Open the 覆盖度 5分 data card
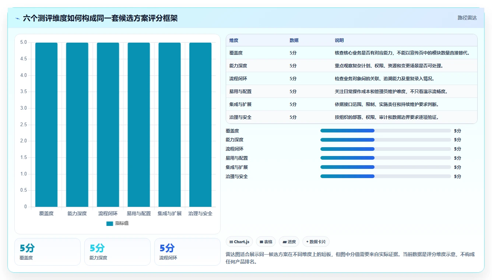This screenshot has width=492, height=280. point(48,252)
